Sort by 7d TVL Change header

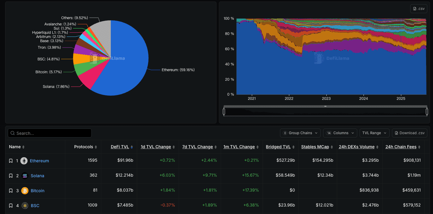[199, 147]
